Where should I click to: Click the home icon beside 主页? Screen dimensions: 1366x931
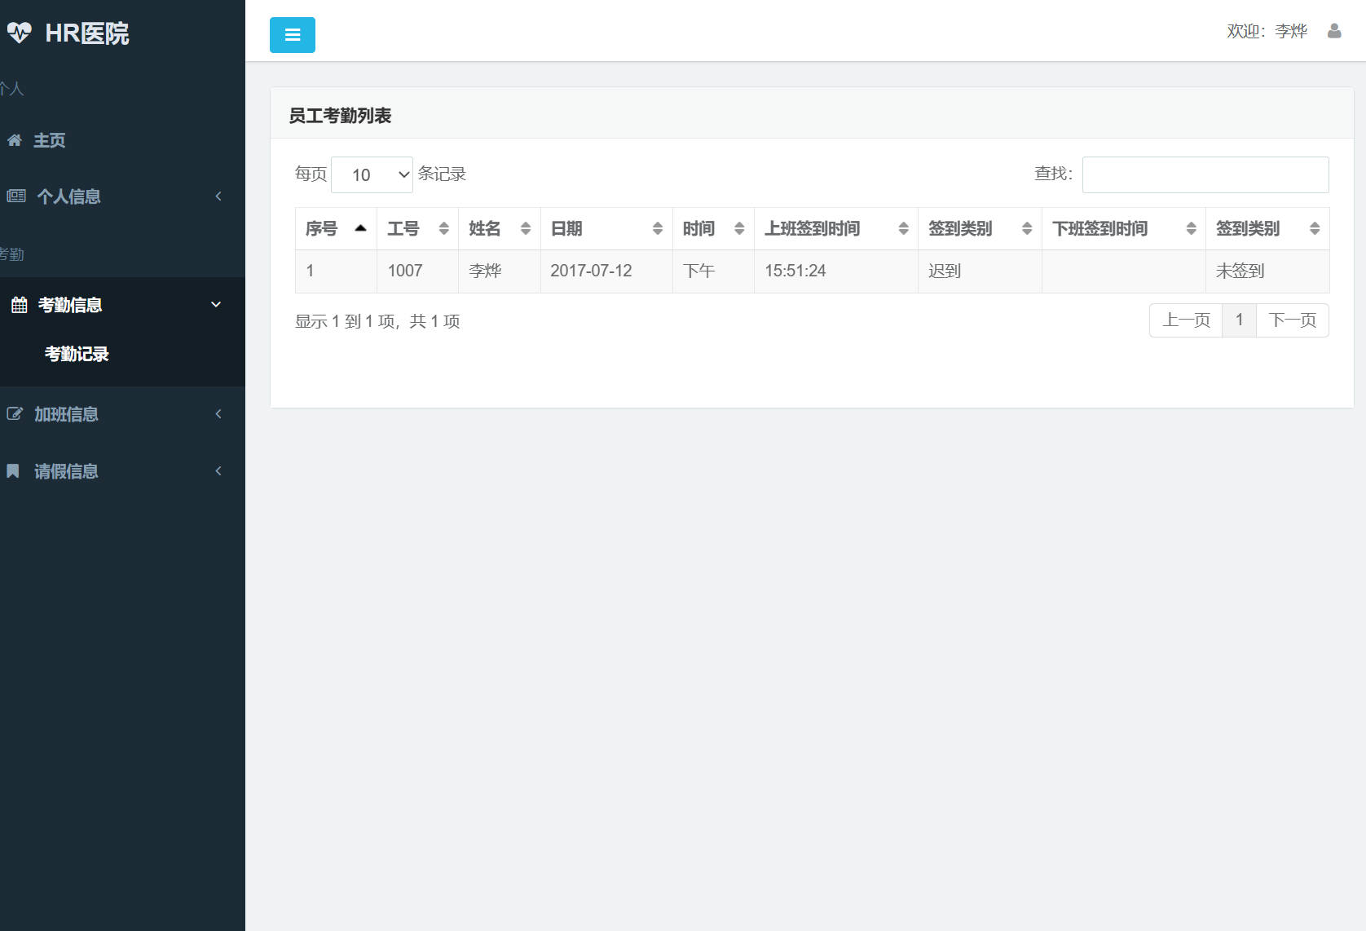pos(14,140)
